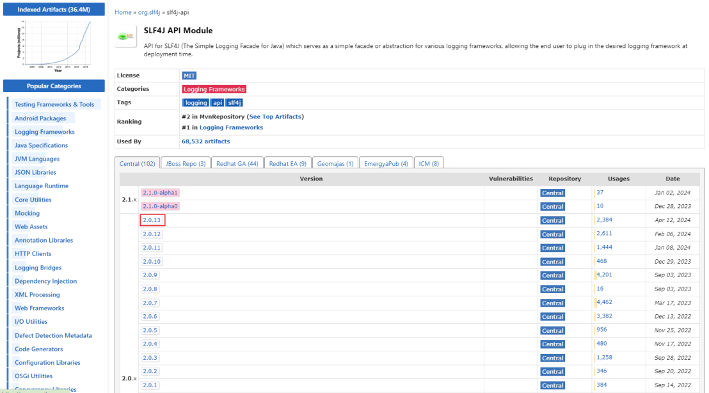Screen dimensions: 709x393
Task: Open the Logging Frameworks category badge
Action: point(214,89)
